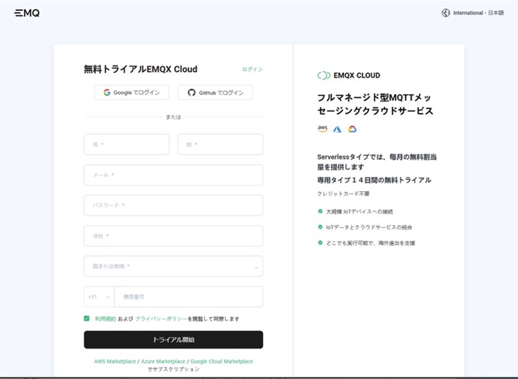Click the フルマネージド型MQTT heading text
518x379 pixels.
pos(375,104)
